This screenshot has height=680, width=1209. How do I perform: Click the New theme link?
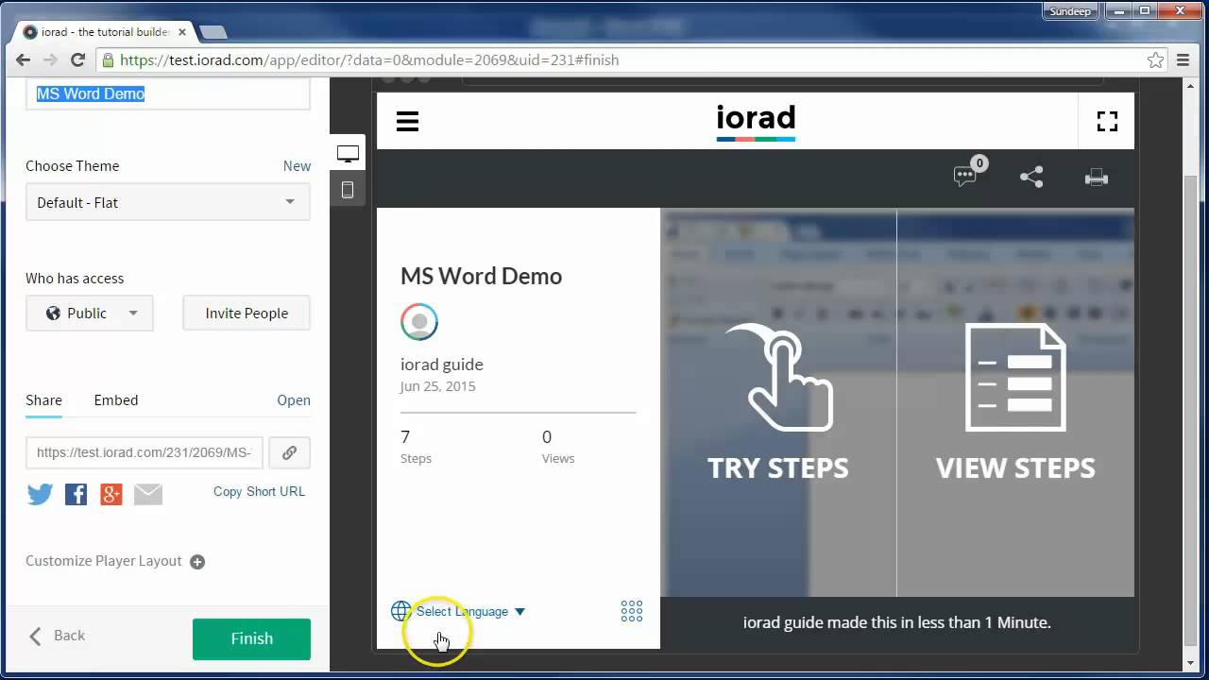(x=297, y=166)
